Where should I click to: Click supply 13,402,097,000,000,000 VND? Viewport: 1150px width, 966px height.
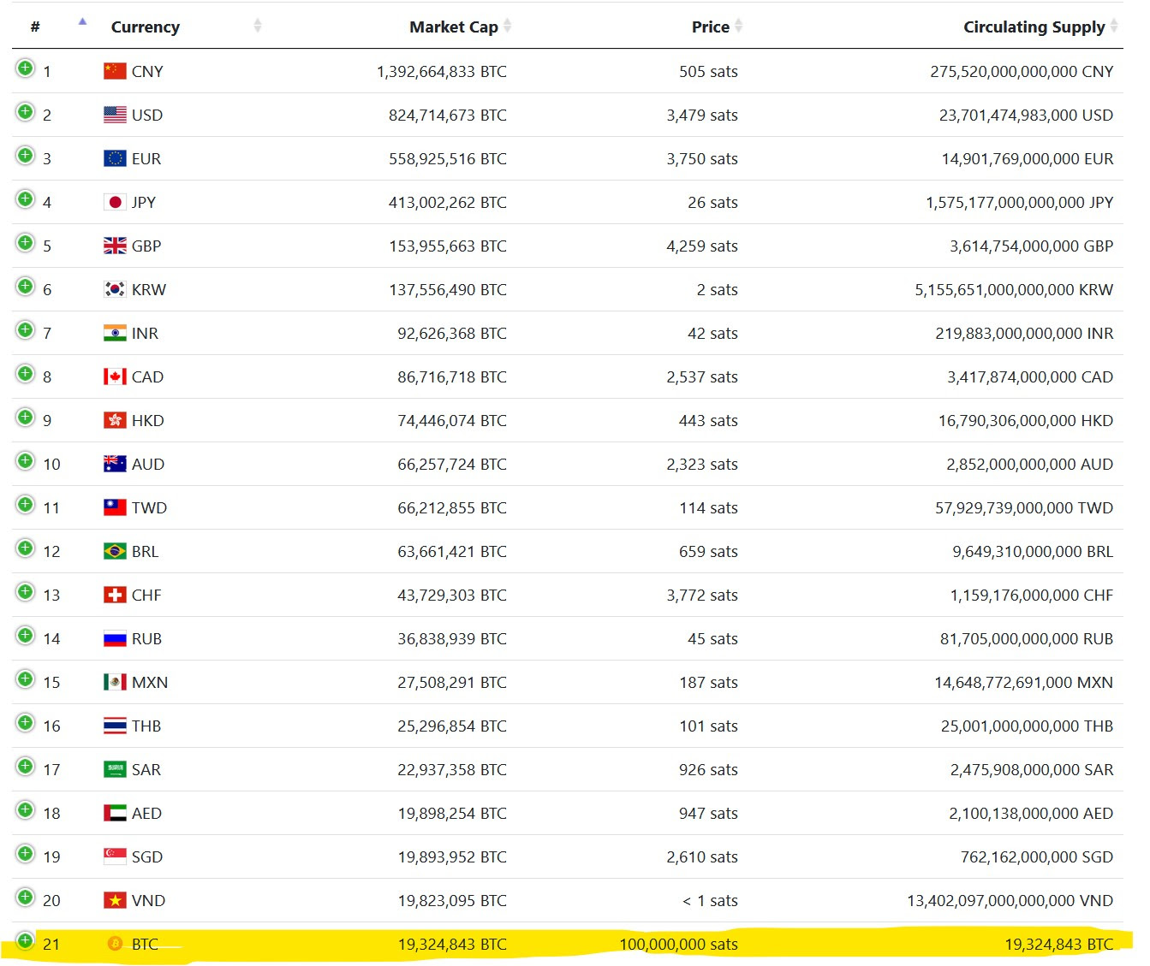[x=1010, y=900]
